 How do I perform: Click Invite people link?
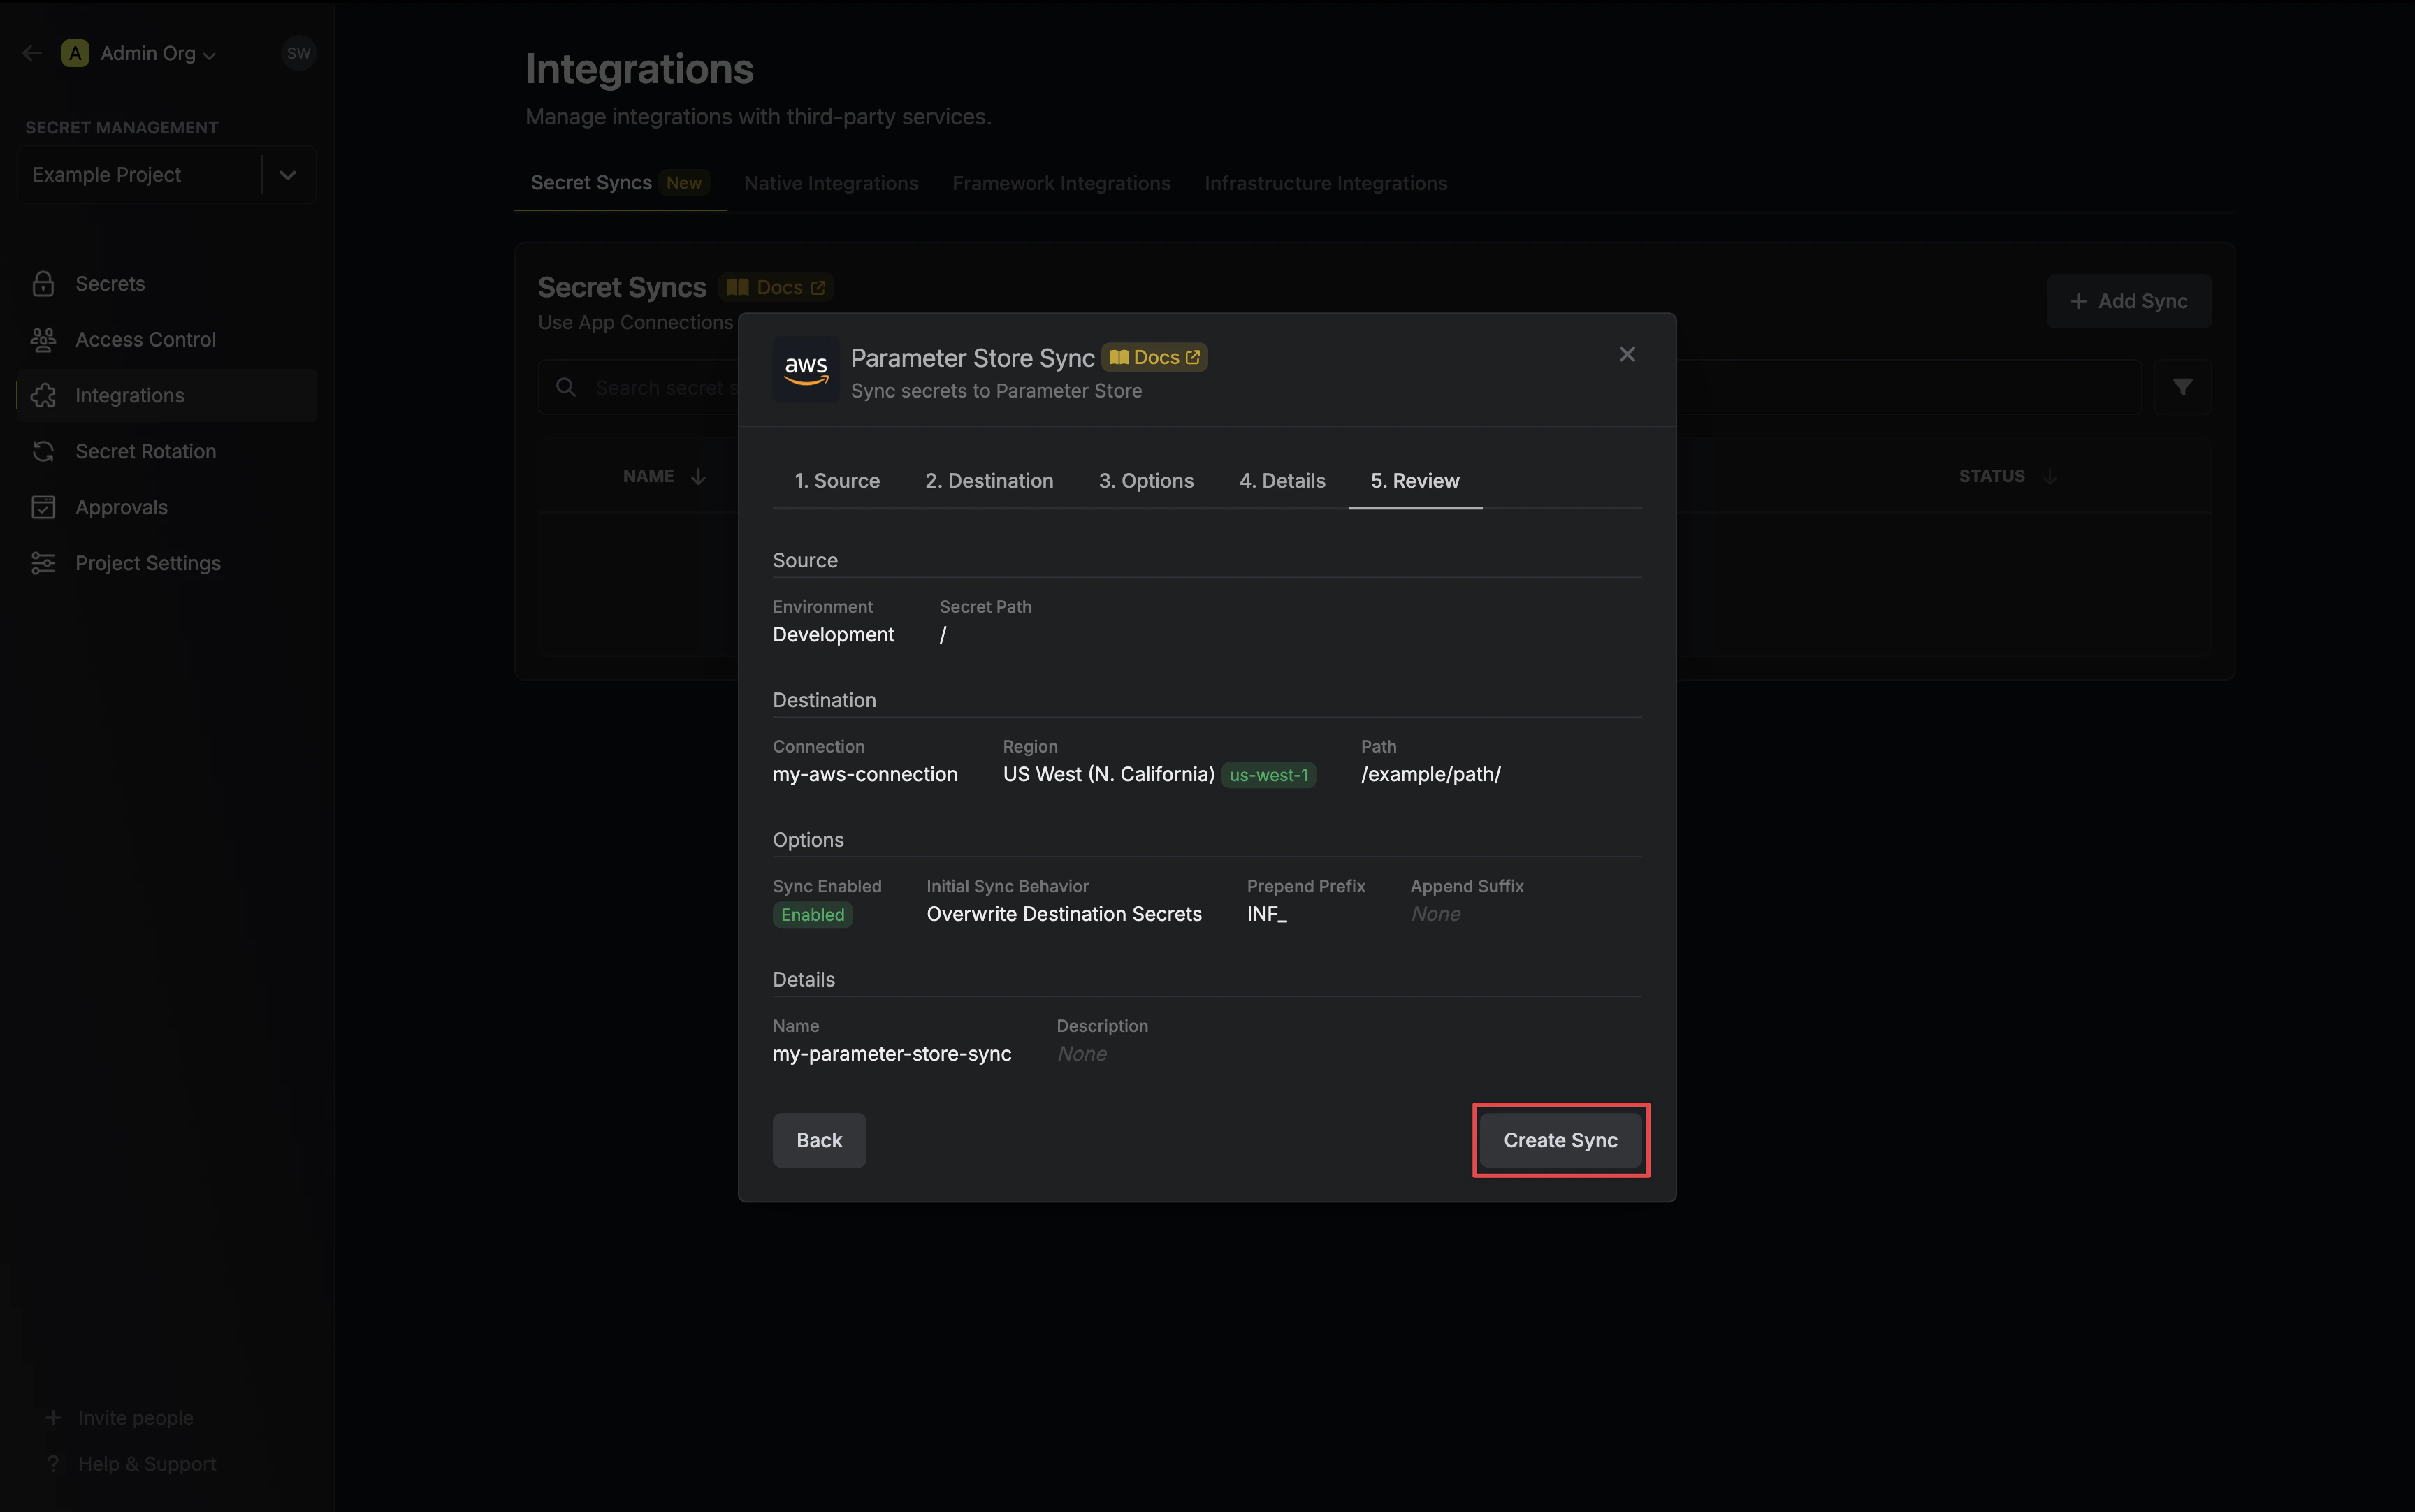(120, 1417)
